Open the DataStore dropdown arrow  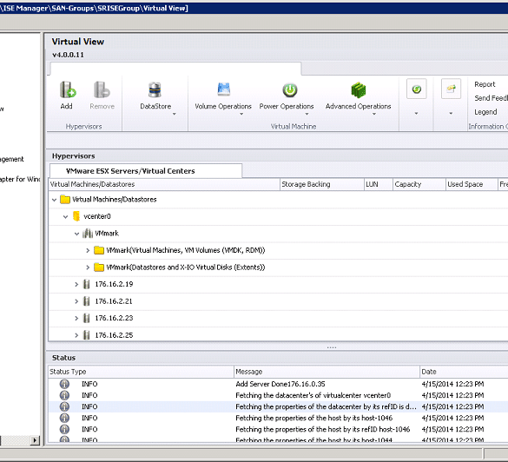[x=175, y=114]
